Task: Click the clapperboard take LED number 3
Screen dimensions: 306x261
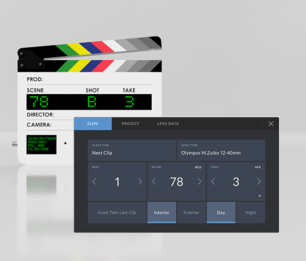Action: click(130, 101)
